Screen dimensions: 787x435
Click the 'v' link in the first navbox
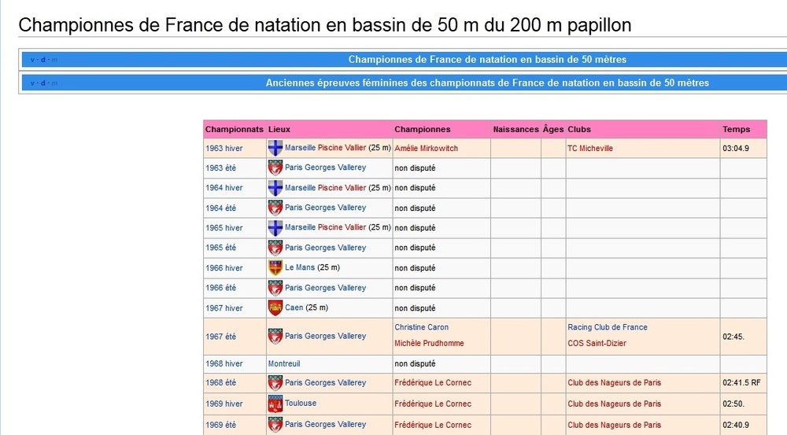(32, 60)
